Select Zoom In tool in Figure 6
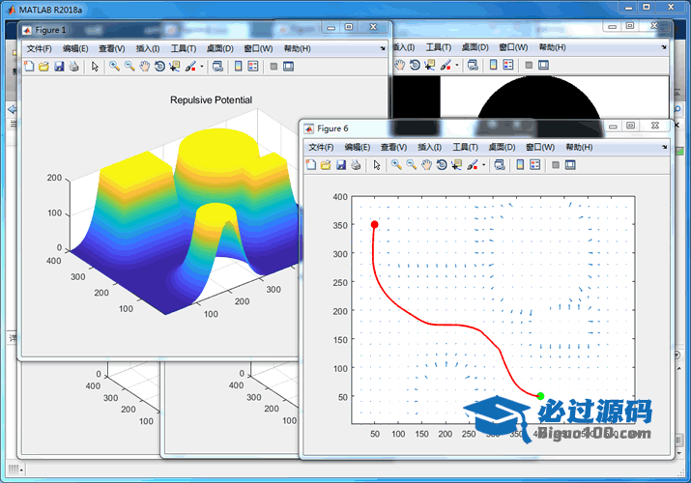 click(x=396, y=165)
